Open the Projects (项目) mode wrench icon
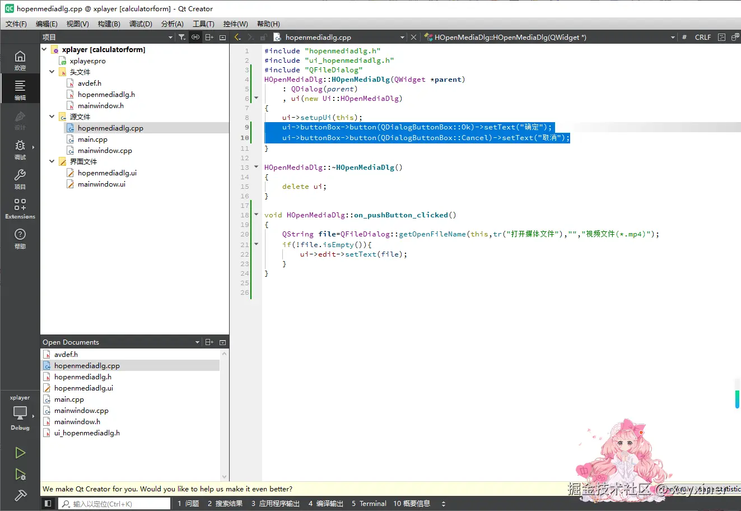The image size is (741, 511). pyautogui.click(x=20, y=179)
